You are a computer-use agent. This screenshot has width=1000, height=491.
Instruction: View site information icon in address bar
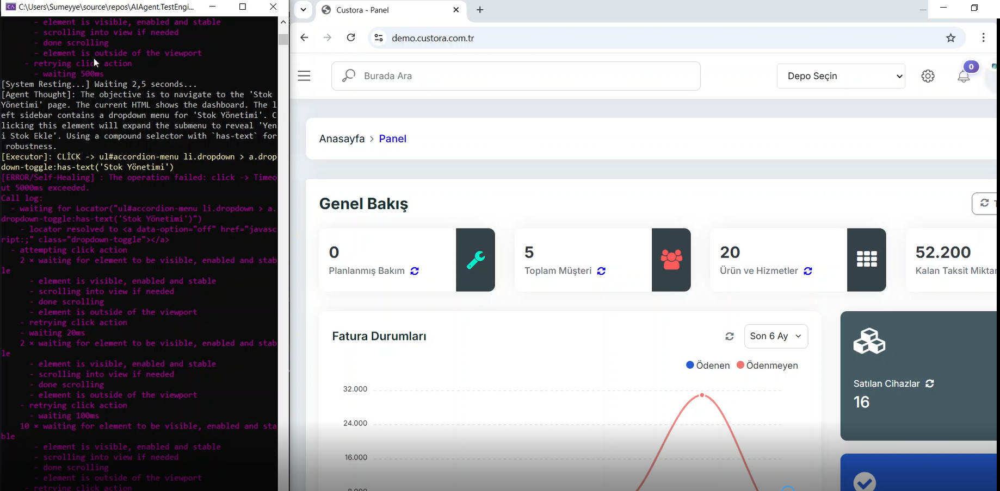coord(379,38)
